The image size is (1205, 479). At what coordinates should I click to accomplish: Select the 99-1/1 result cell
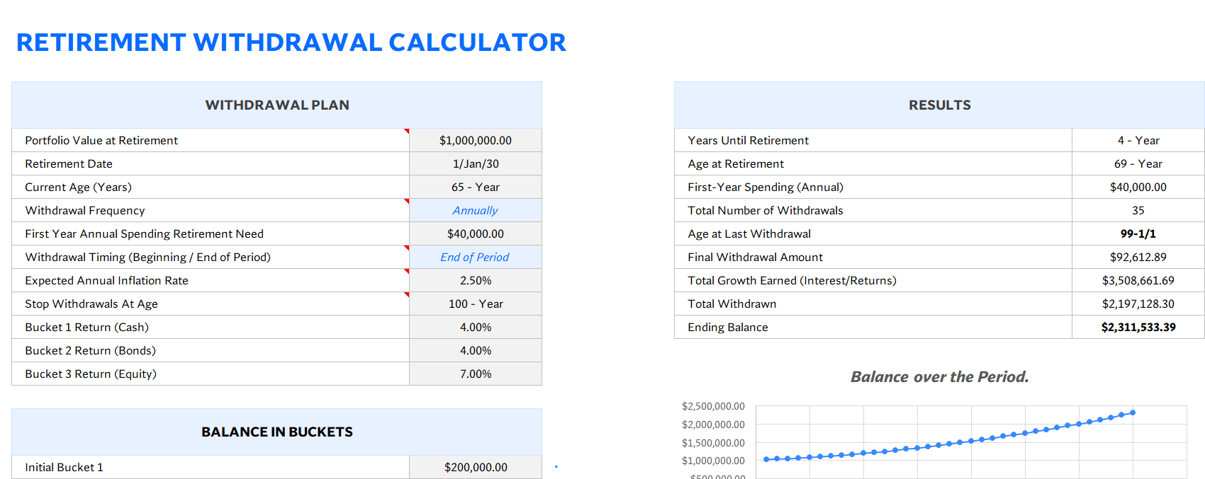pos(1138,233)
